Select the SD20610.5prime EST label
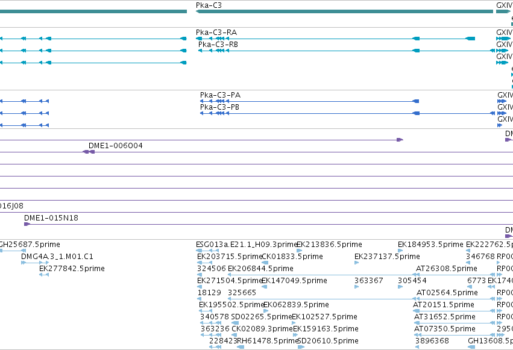The width and height of the screenshot is (513, 350). [328, 341]
